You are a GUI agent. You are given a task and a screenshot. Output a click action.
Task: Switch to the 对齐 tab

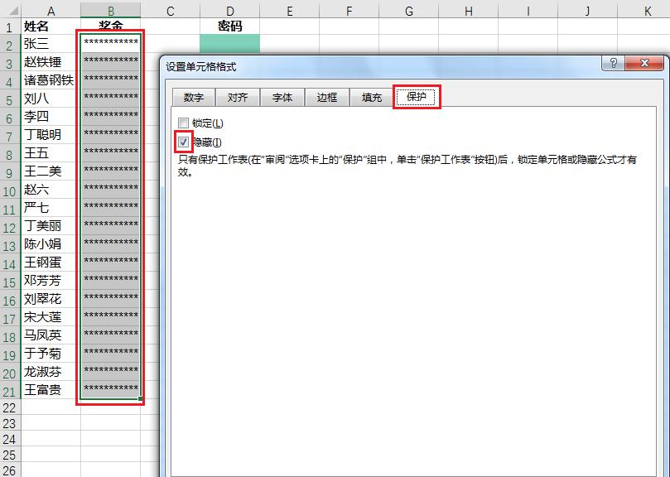pyautogui.click(x=238, y=98)
